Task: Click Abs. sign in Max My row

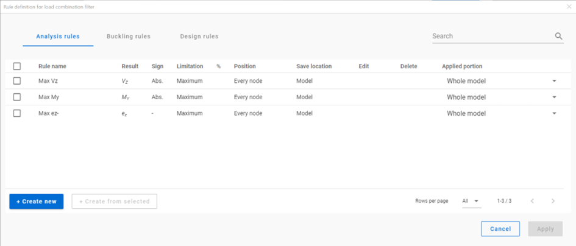Action: [157, 97]
